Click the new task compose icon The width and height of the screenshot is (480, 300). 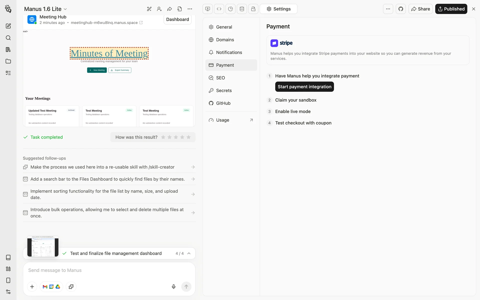[x=8, y=26]
